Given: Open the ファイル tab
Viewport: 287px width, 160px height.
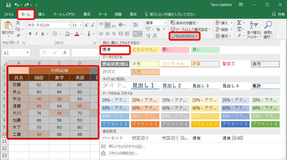Looking at the screenshot, I should pos(9,14).
